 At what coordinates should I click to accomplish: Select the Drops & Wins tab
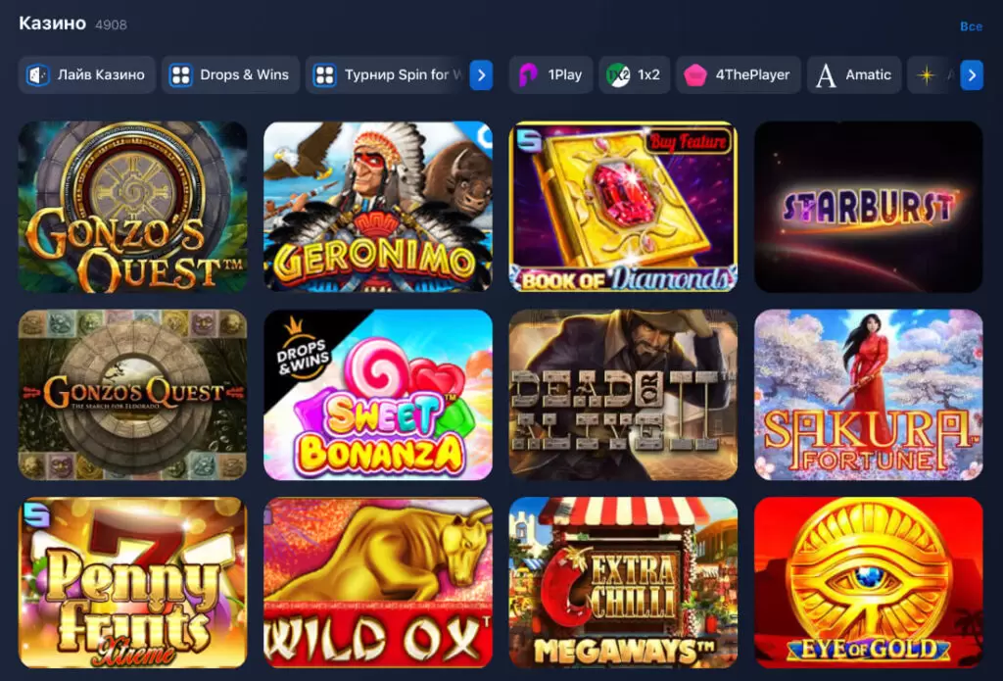point(244,74)
